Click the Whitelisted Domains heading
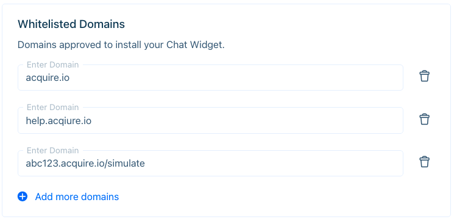The width and height of the screenshot is (457, 222). pos(71,24)
